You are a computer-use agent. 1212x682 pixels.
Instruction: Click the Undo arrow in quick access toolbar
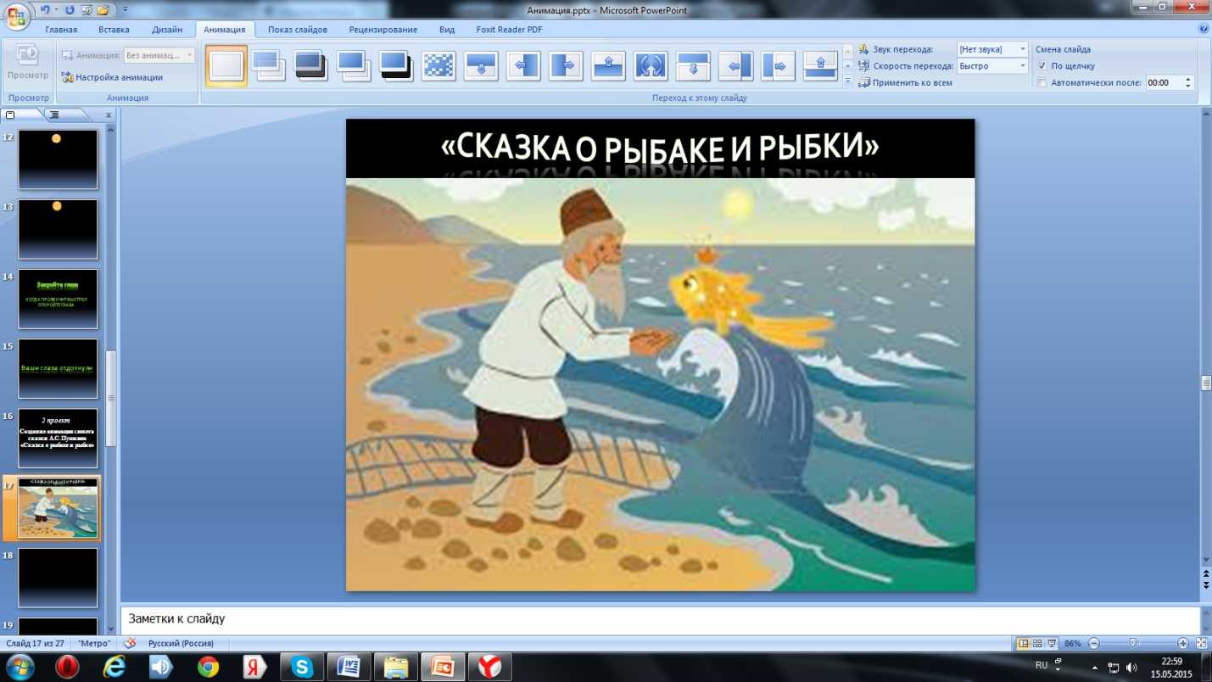[45, 10]
